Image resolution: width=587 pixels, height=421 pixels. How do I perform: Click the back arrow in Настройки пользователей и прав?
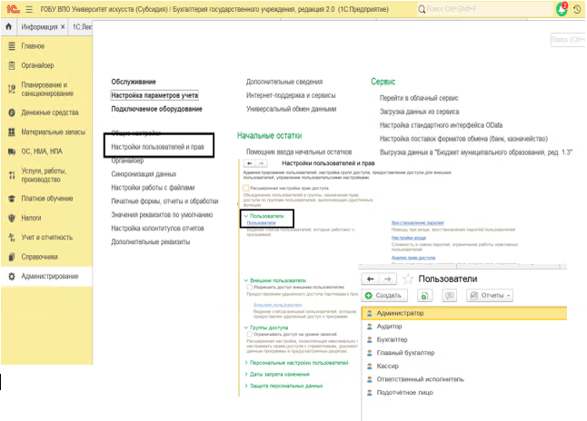point(250,163)
